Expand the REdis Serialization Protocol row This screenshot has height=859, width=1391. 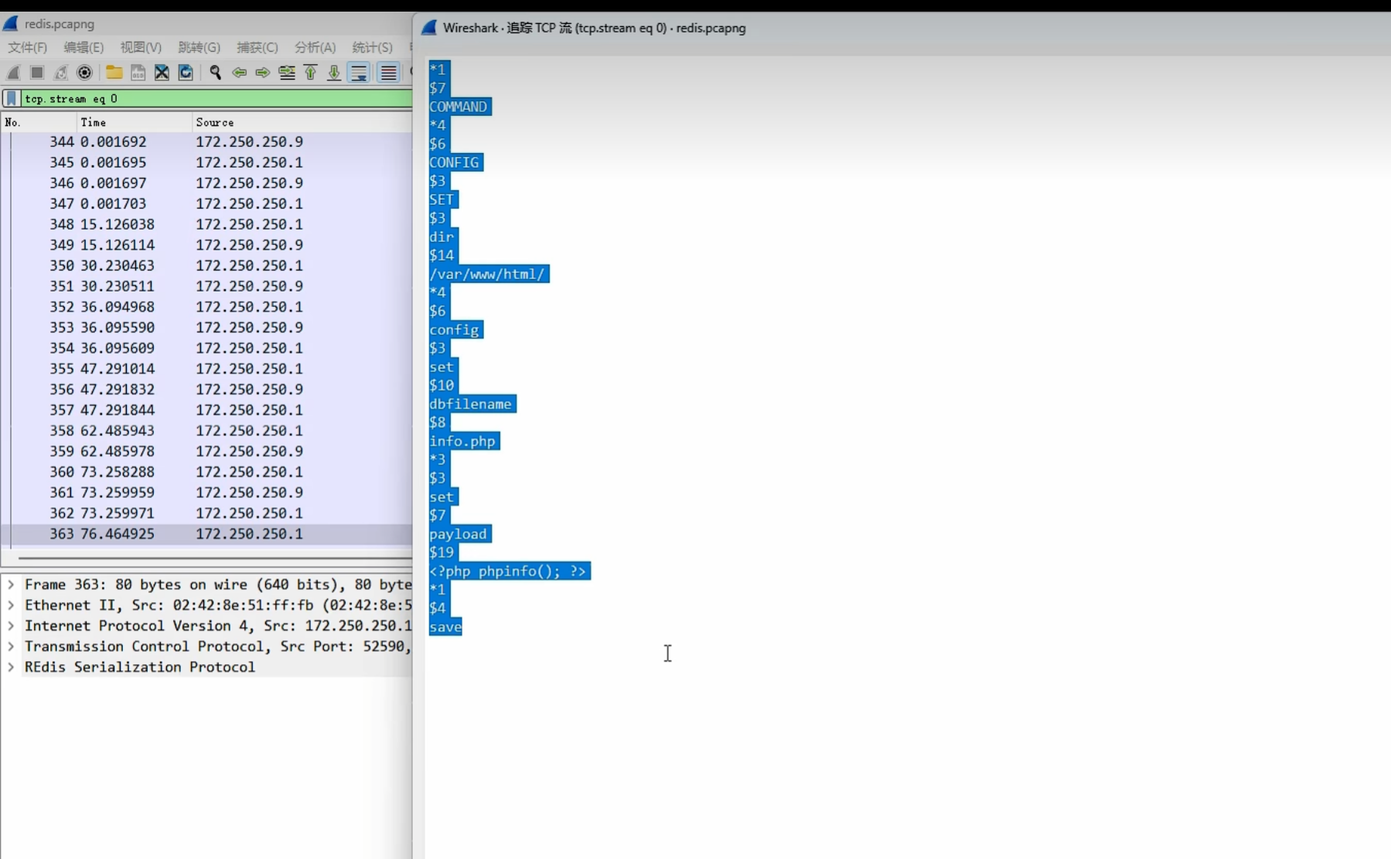[11, 667]
